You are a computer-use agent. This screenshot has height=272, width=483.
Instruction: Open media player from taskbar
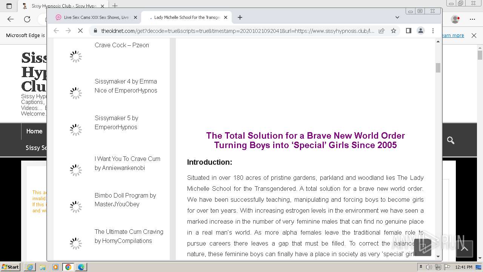click(55, 267)
